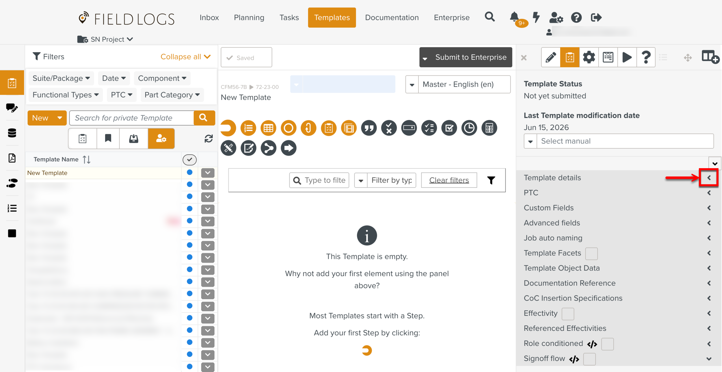Open the Component filter dropdown
722x372 pixels.
click(x=162, y=78)
